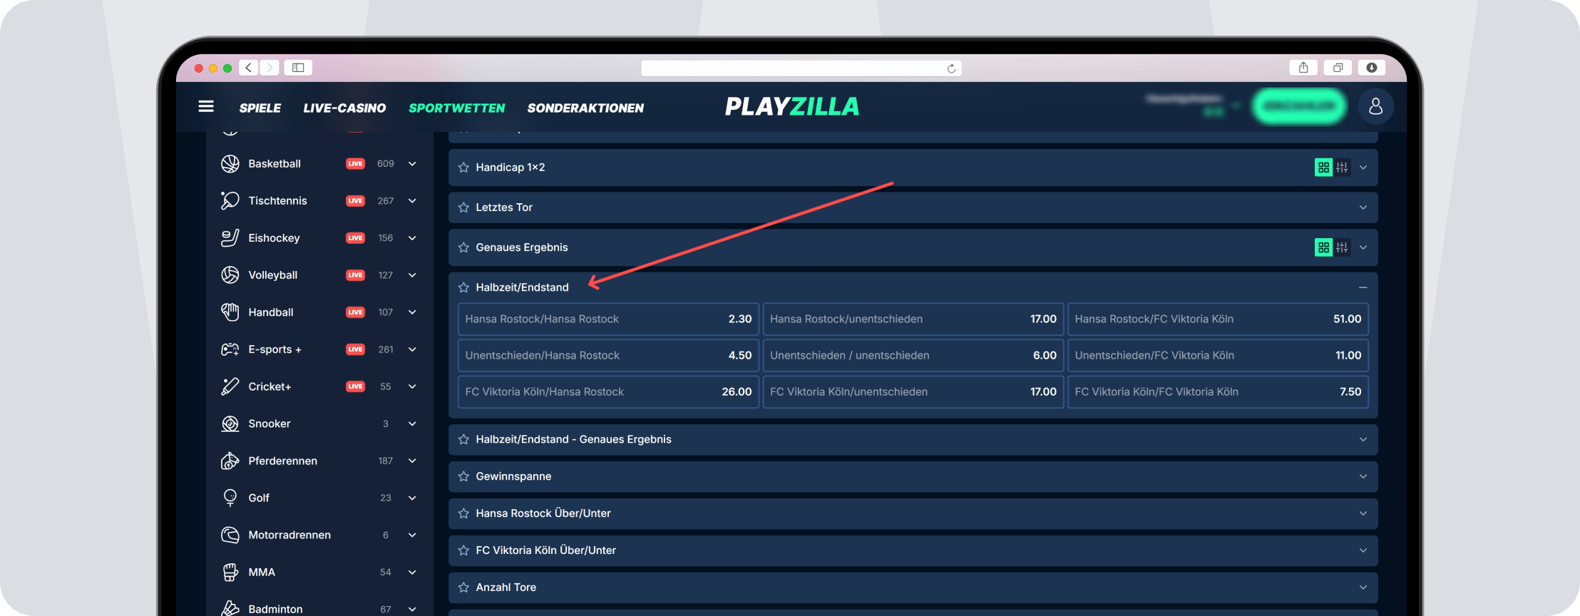1580x616 pixels.
Task: Open Genaues Ergebnis slider view icon
Action: pos(1342,247)
